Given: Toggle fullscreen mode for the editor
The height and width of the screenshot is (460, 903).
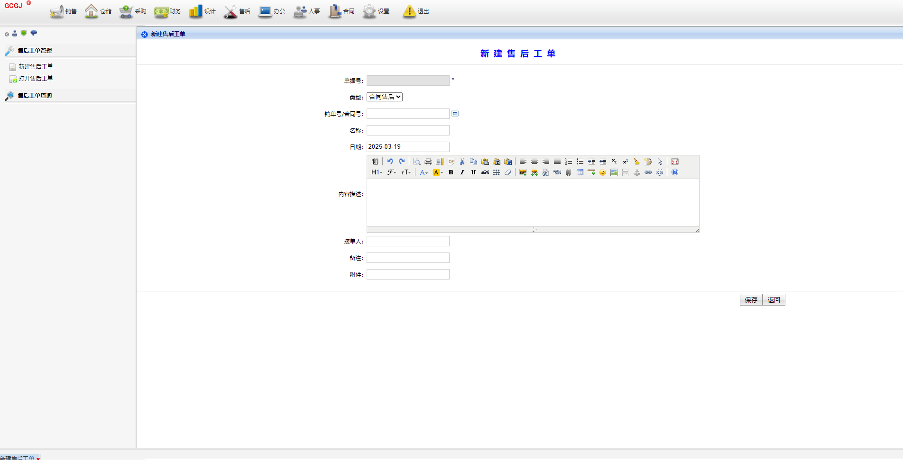Looking at the screenshot, I should (x=674, y=162).
